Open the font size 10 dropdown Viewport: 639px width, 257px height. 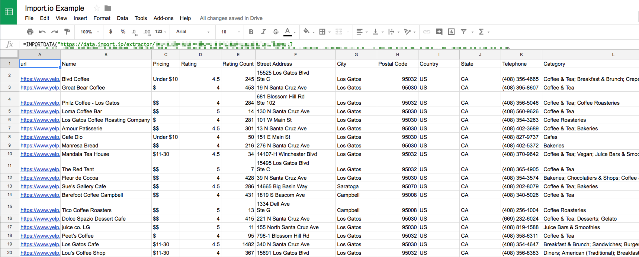click(x=231, y=32)
